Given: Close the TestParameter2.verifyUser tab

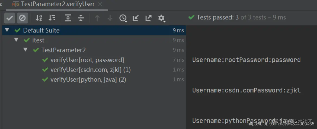Looking at the screenshot, I should [x=100, y=4].
